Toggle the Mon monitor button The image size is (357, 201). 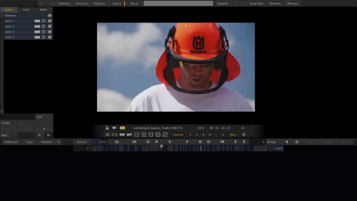pyautogui.click(x=233, y=135)
